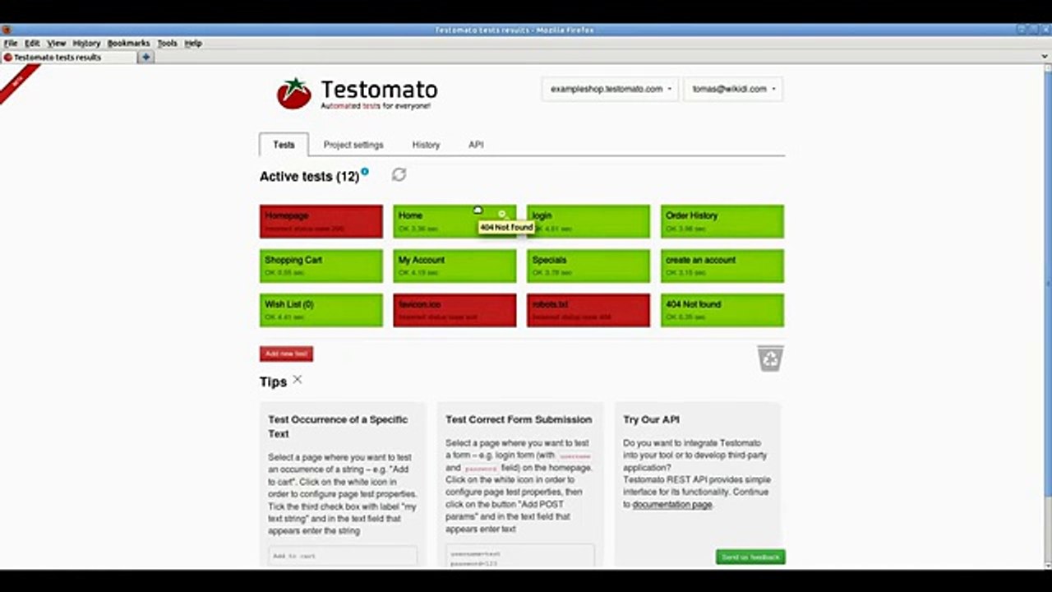1052x592 pixels.
Task: Click the beta corner ribbon
Action: click(18, 83)
